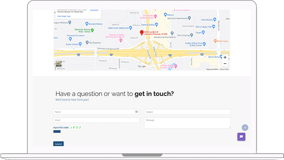Click the captcha code entry box
284x160 pixels.
[57, 131]
